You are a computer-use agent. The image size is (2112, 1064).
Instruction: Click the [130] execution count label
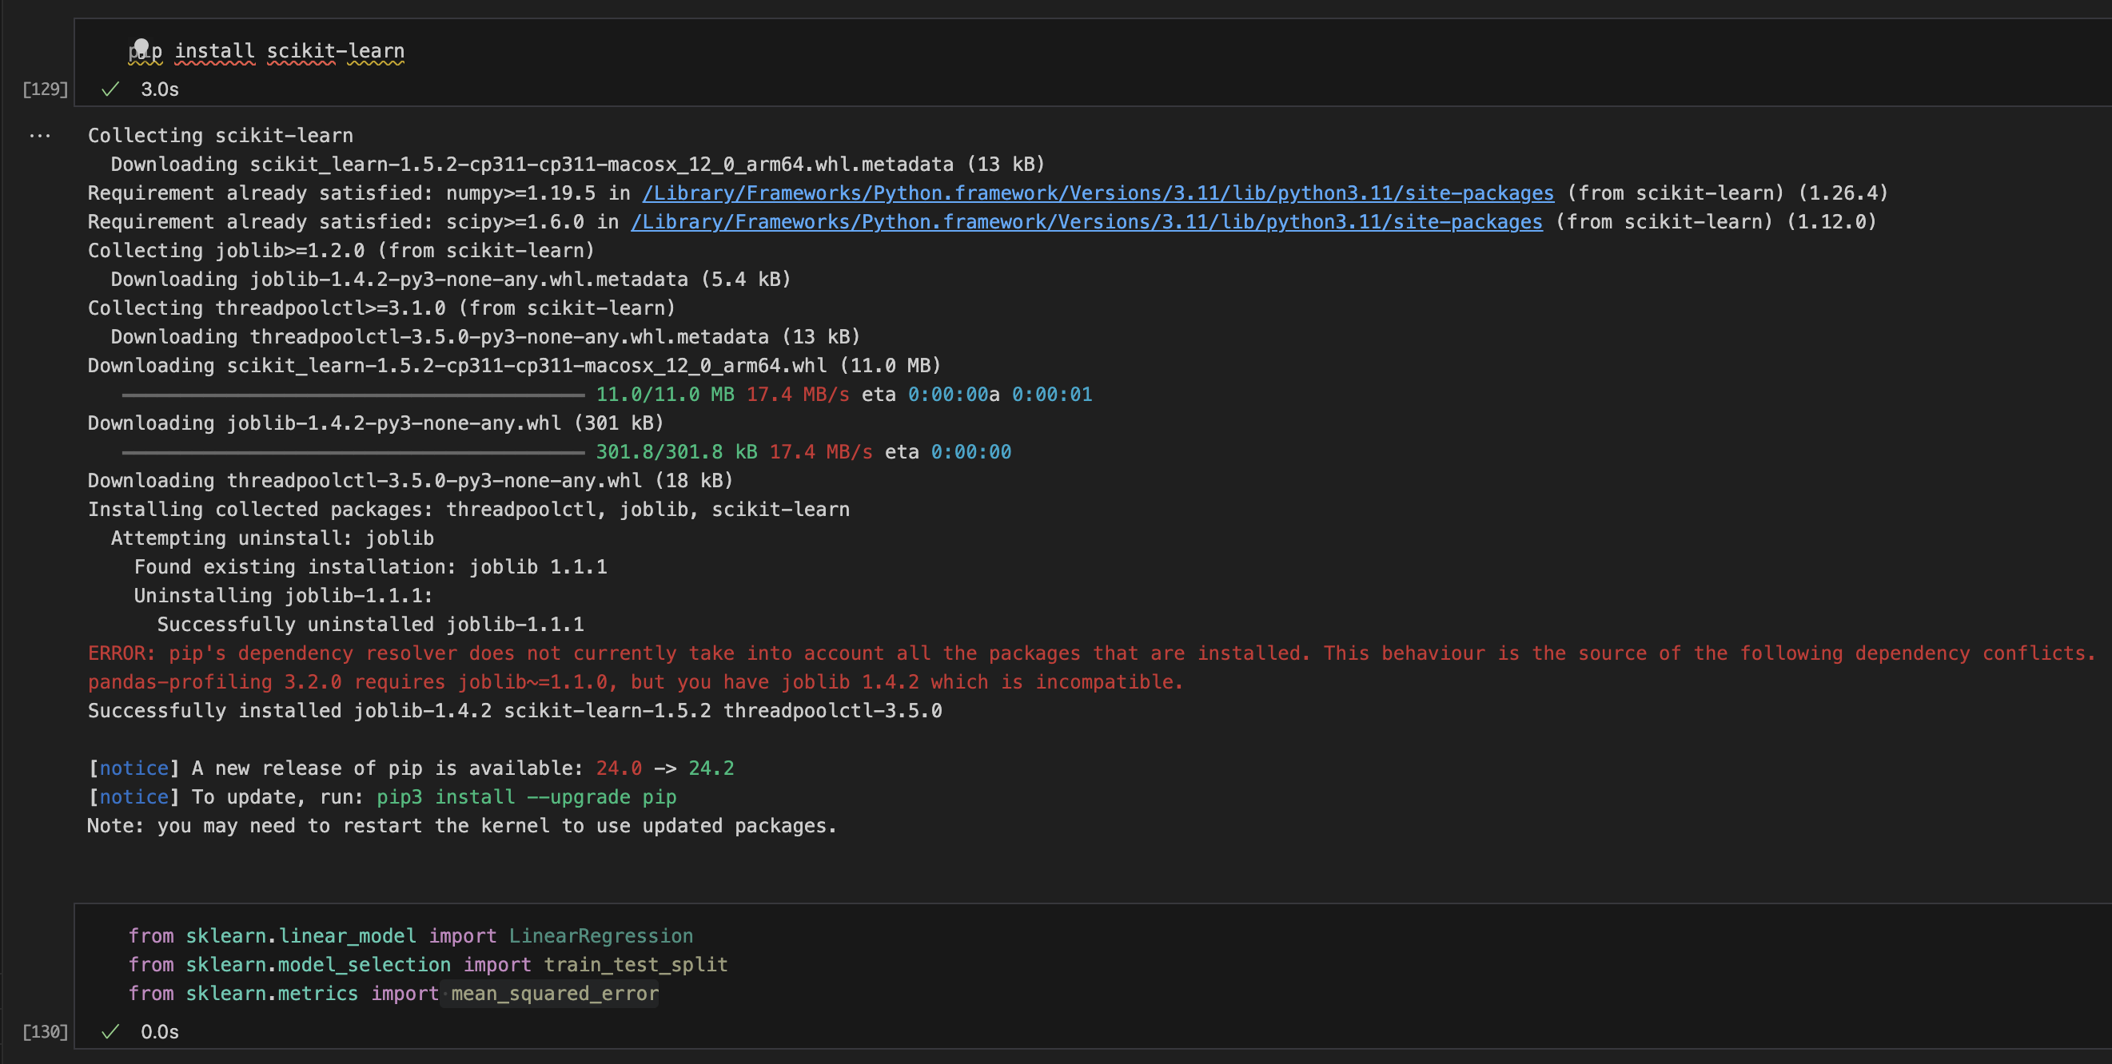pyautogui.click(x=45, y=1031)
